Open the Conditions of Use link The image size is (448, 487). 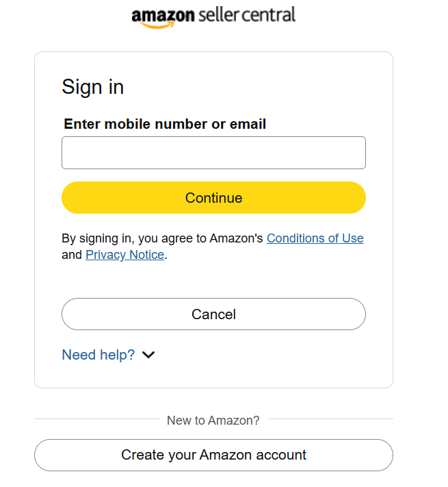(315, 238)
